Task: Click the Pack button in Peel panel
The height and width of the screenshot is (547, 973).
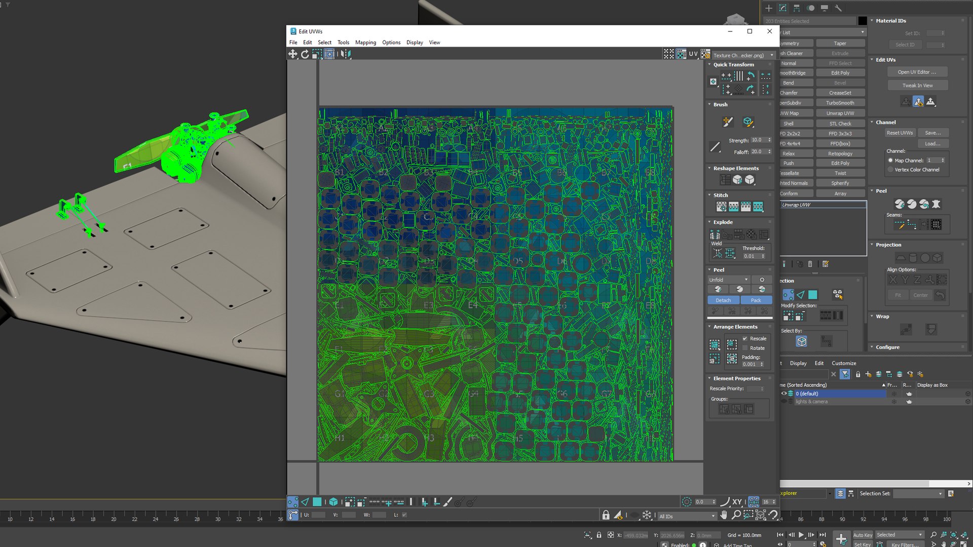Action: [x=756, y=300]
